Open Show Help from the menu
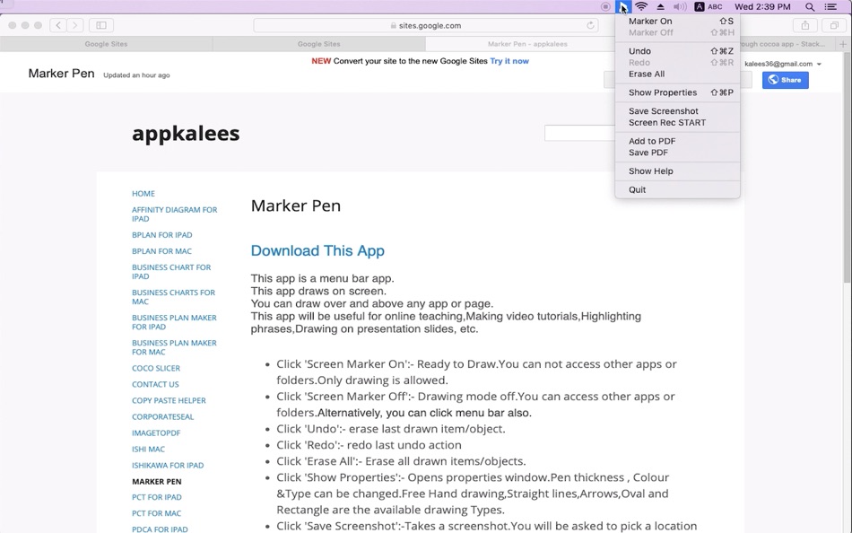This screenshot has height=533, width=852. click(x=677, y=170)
